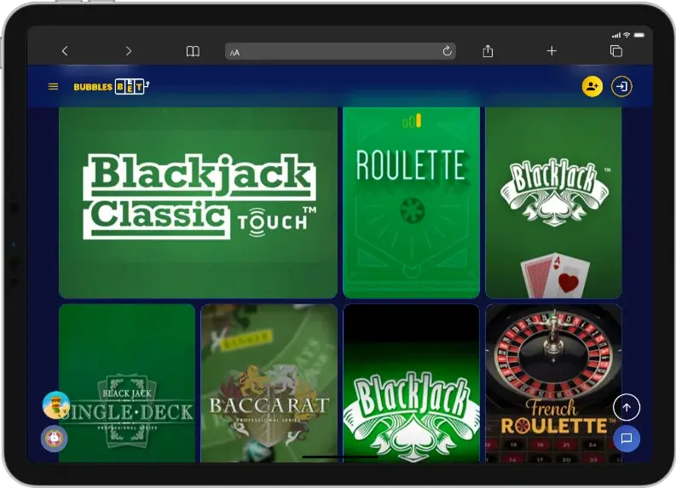The width and height of the screenshot is (676, 488).
Task: Tap the treasure chest promo icon
Action: tap(55, 405)
